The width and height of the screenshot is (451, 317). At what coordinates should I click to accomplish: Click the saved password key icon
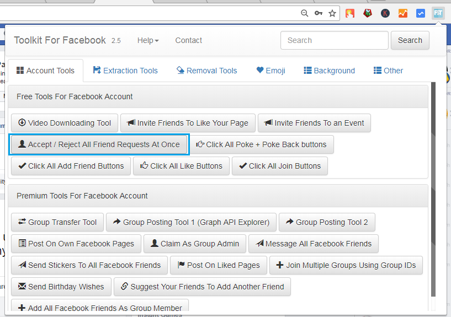(x=319, y=13)
